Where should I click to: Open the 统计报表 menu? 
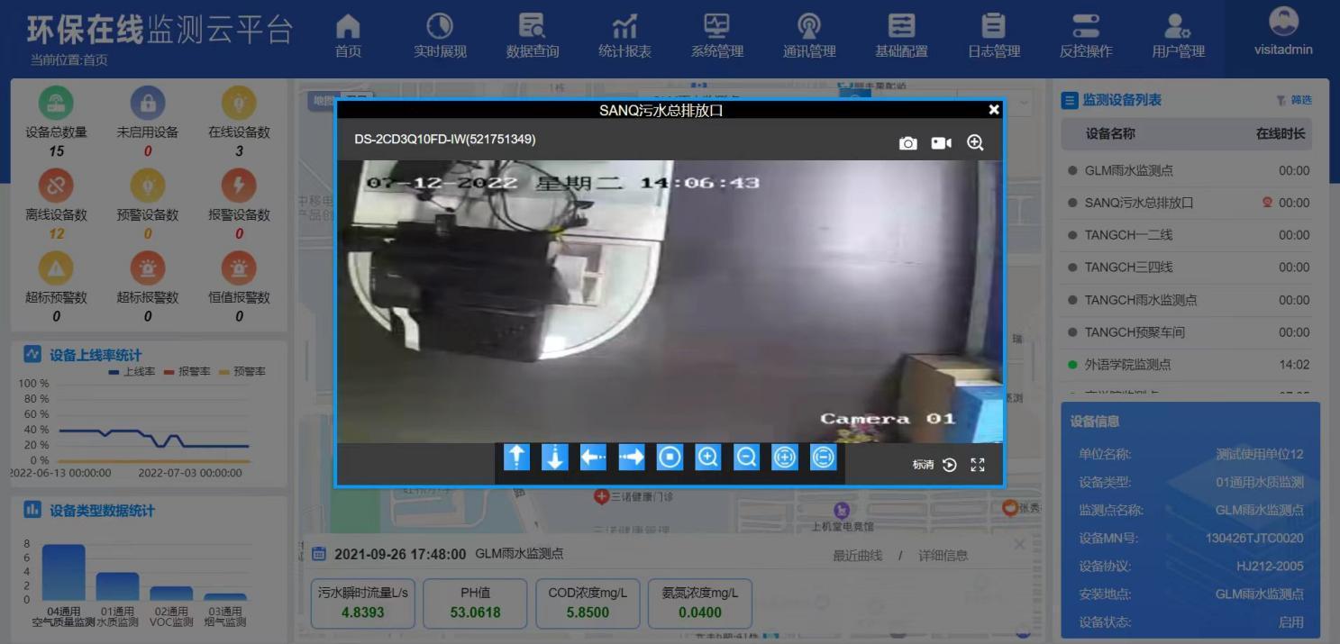624,36
